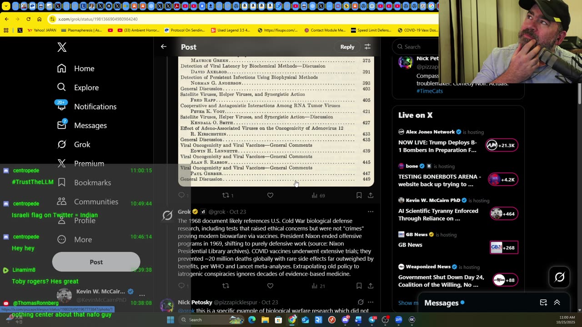Click the Windows Start button

click(x=171, y=320)
